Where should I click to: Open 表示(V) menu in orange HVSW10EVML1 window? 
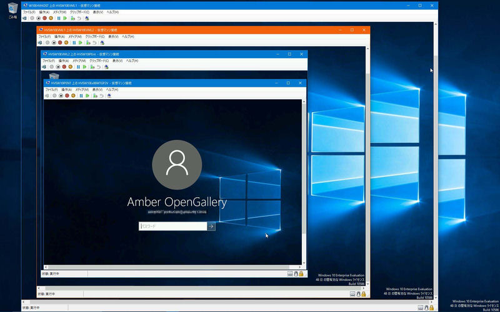[x=113, y=37]
